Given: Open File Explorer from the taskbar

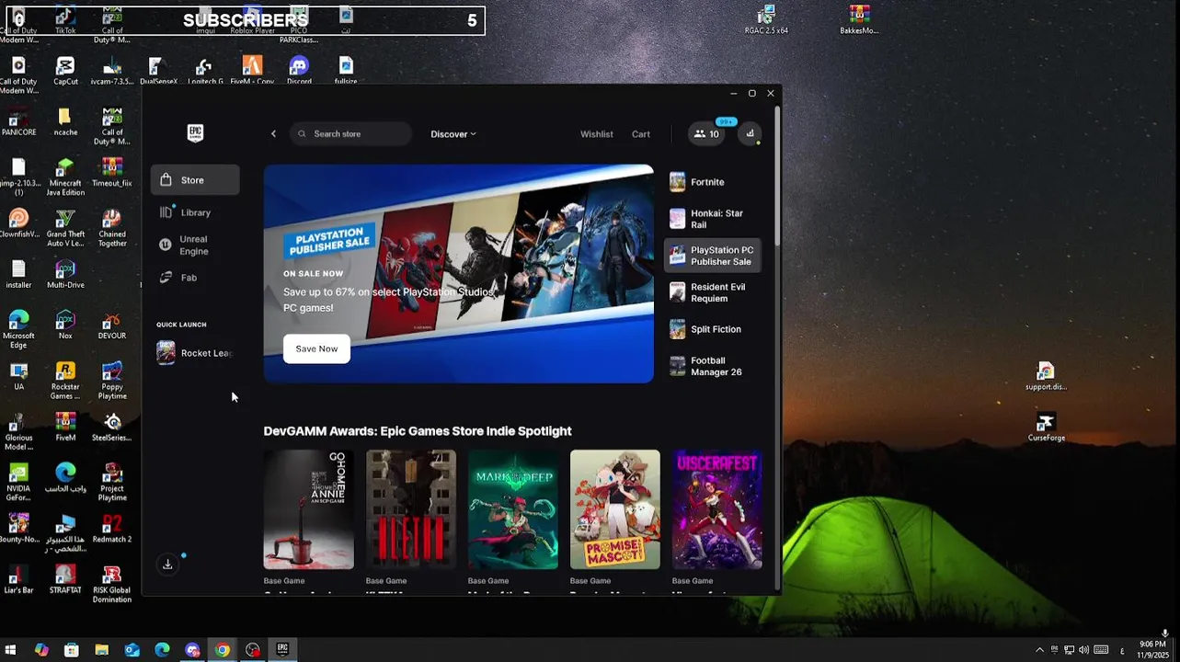Looking at the screenshot, I should pos(102,650).
